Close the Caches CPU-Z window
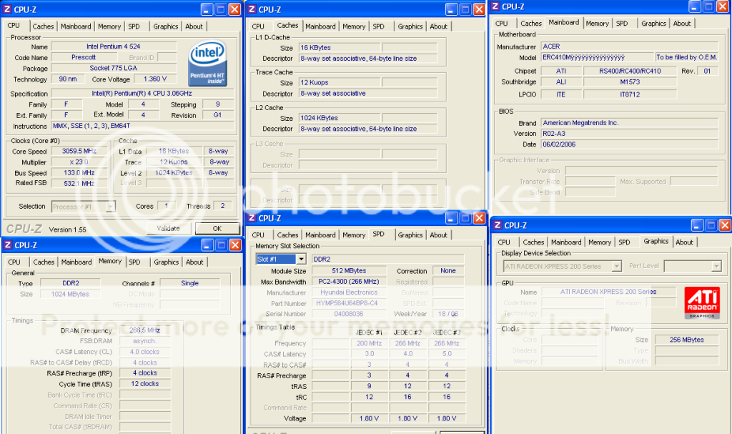This screenshot has width=732, height=434. [x=480, y=9]
